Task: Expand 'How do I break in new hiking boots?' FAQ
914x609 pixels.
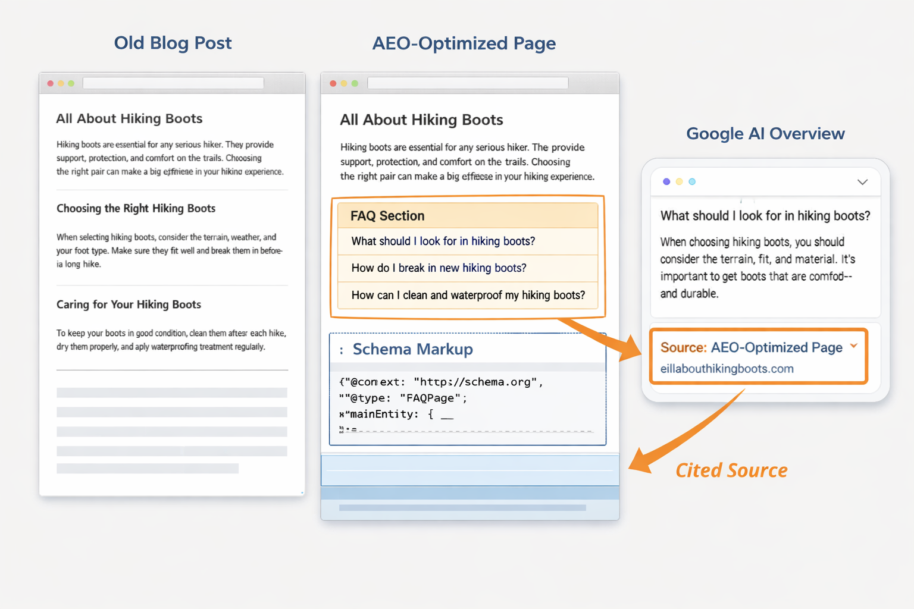Action: pos(439,268)
